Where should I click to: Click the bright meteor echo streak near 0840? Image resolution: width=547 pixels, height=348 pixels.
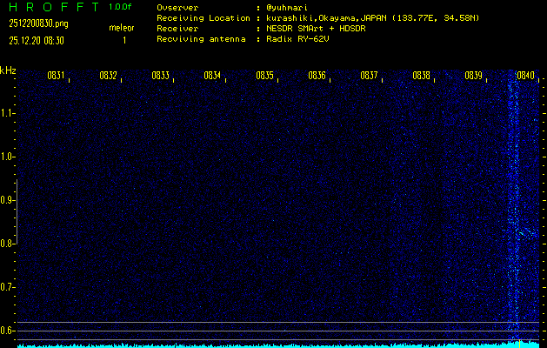point(511,209)
